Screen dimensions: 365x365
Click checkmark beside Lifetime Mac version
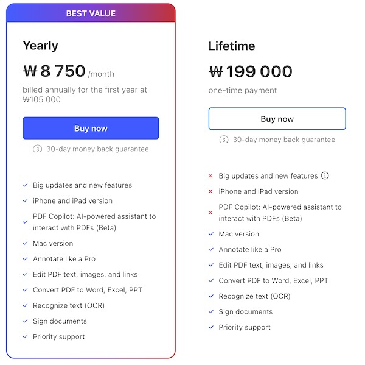[211, 234]
